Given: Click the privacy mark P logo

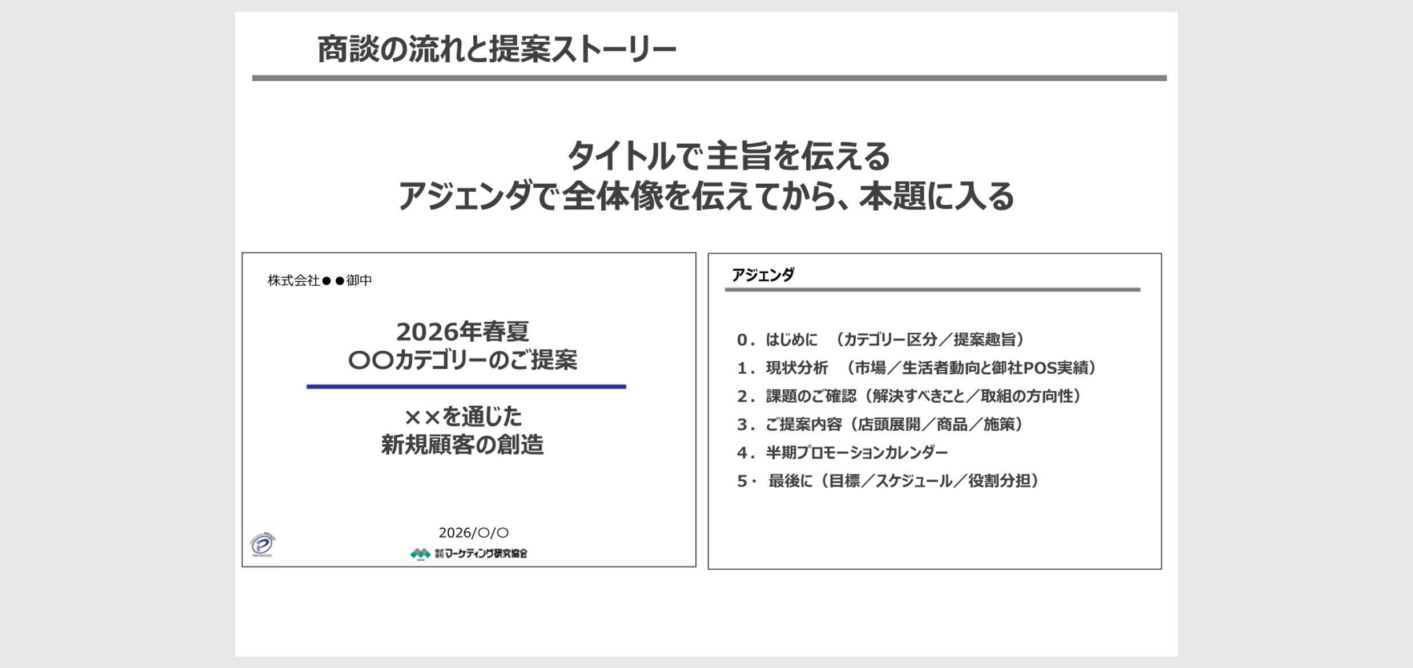Looking at the screenshot, I should point(263,544).
